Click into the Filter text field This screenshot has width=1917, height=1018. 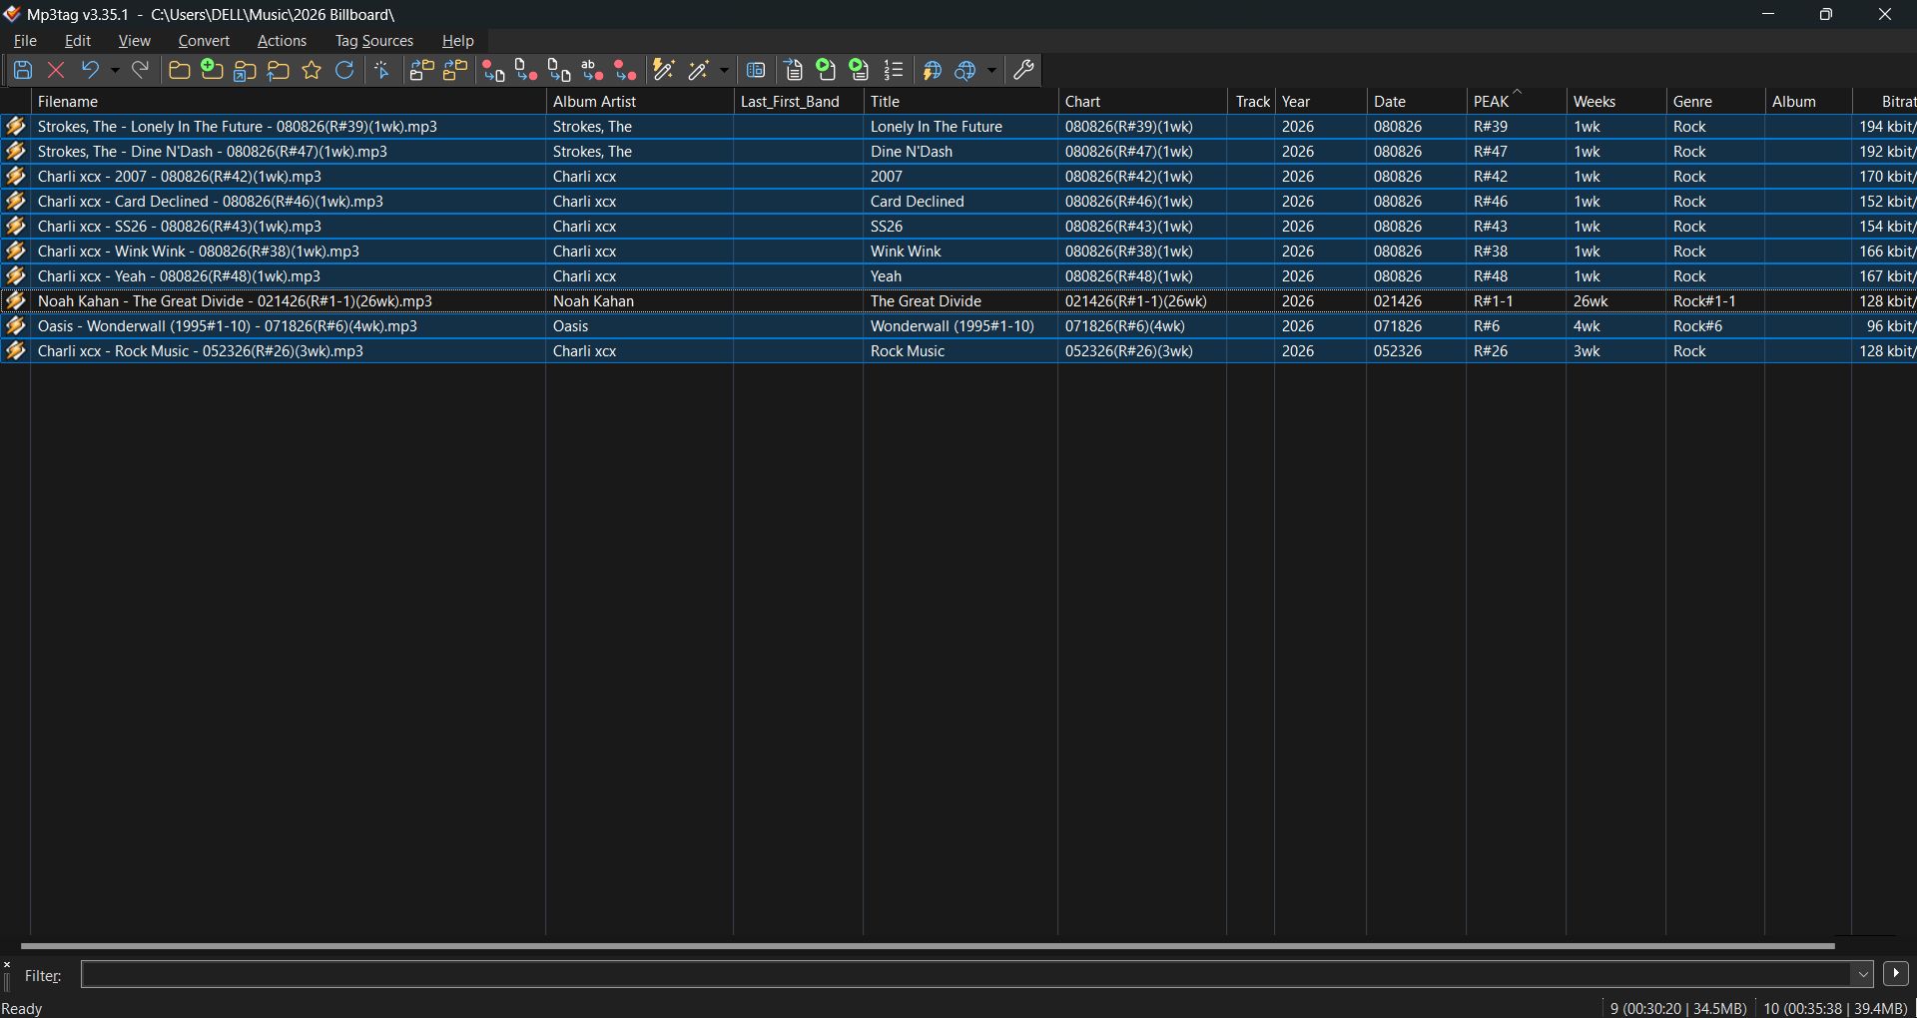pos(966,974)
